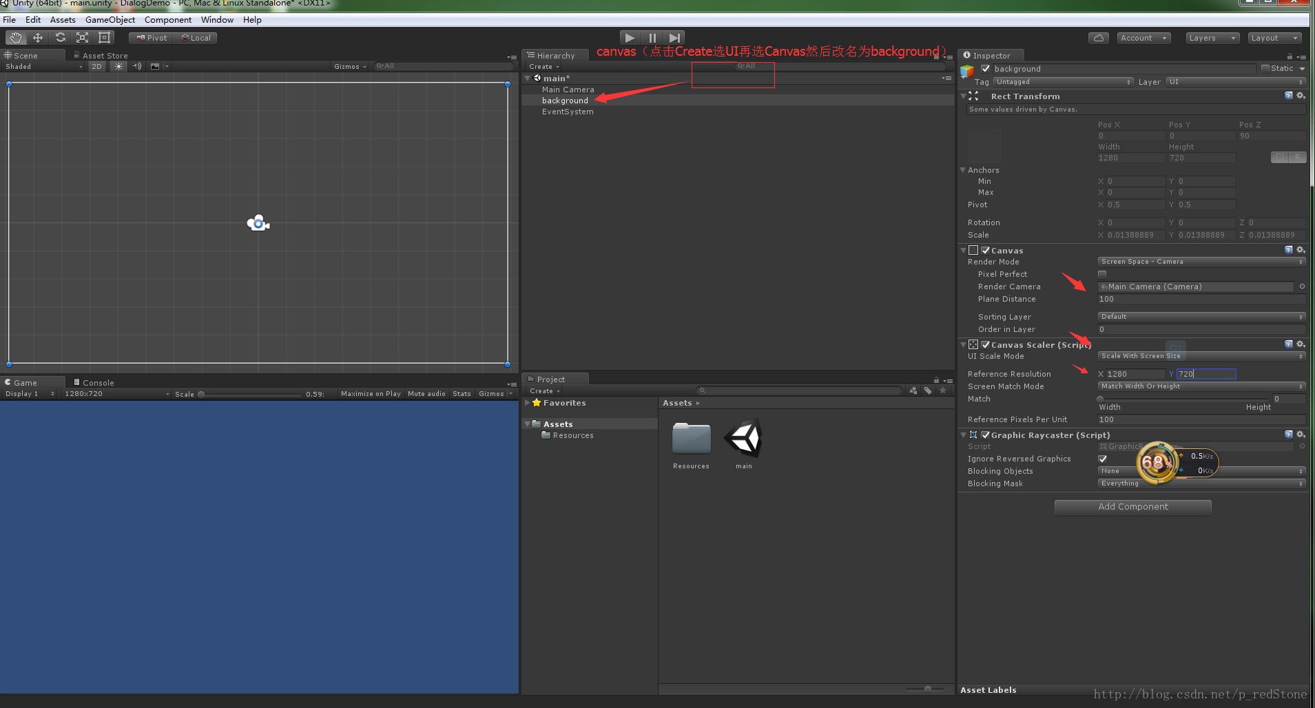The image size is (1315, 708).
Task: Uncheck Ignore Reversed Graphics checkbox
Action: pyautogui.click(x=1102, y=459)
